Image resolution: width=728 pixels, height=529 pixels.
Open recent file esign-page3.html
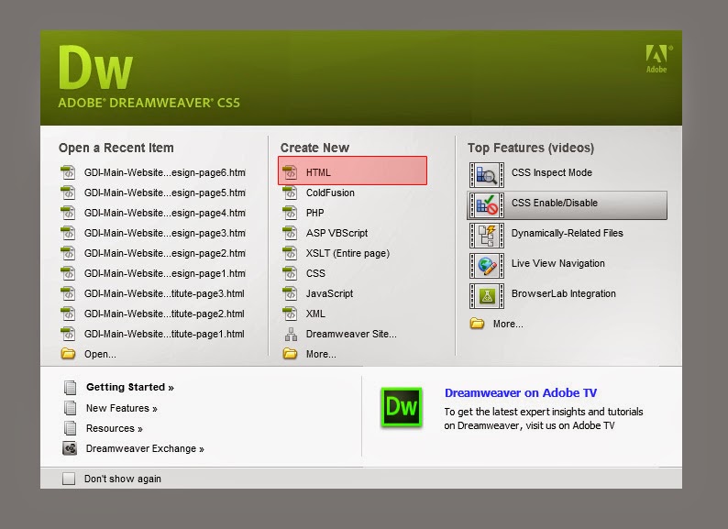(165, 233)
